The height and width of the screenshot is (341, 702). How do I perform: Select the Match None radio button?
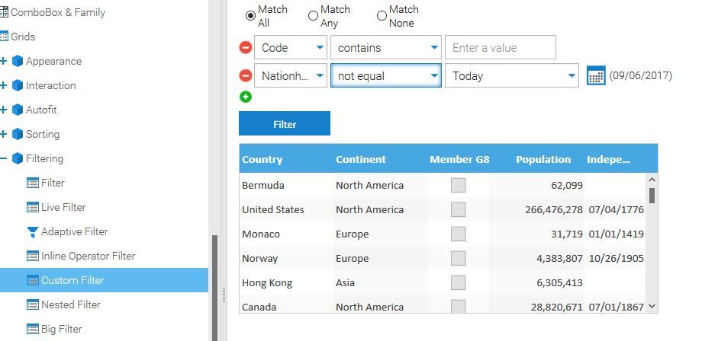tap(382, 15)
